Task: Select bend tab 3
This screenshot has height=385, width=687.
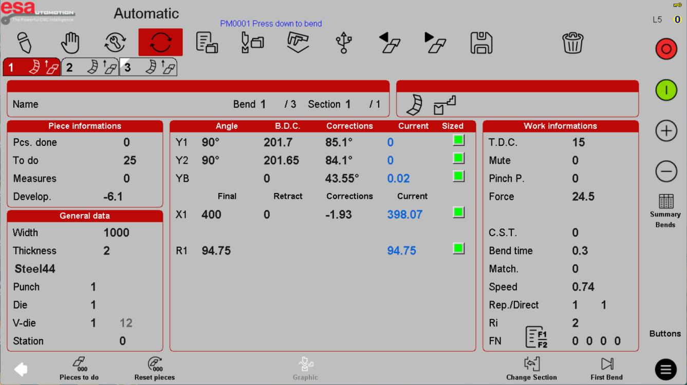Action: point(148,67)
